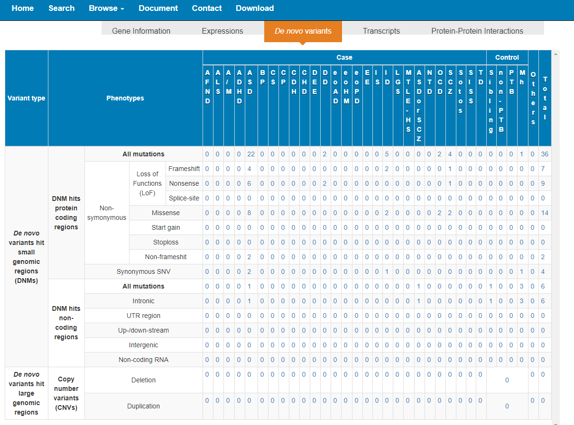Switch to the Expressions tab
The height and width of the screenshot is (425, 574).
222,31
